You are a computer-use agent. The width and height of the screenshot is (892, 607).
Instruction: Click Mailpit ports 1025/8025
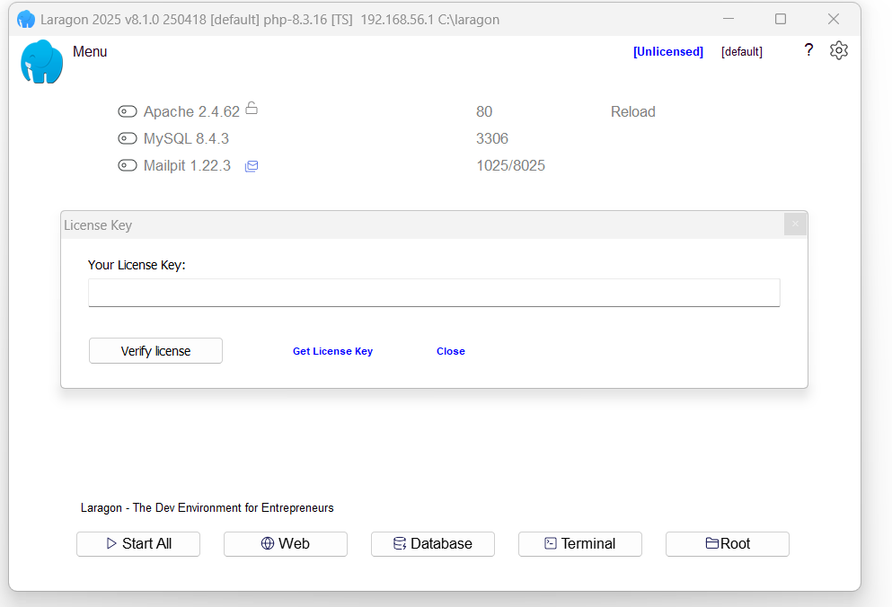pos(510,165)
